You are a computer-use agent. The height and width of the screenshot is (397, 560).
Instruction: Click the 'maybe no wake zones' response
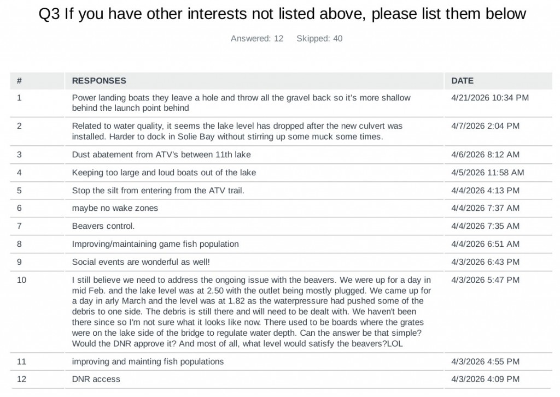coord(115,208)
